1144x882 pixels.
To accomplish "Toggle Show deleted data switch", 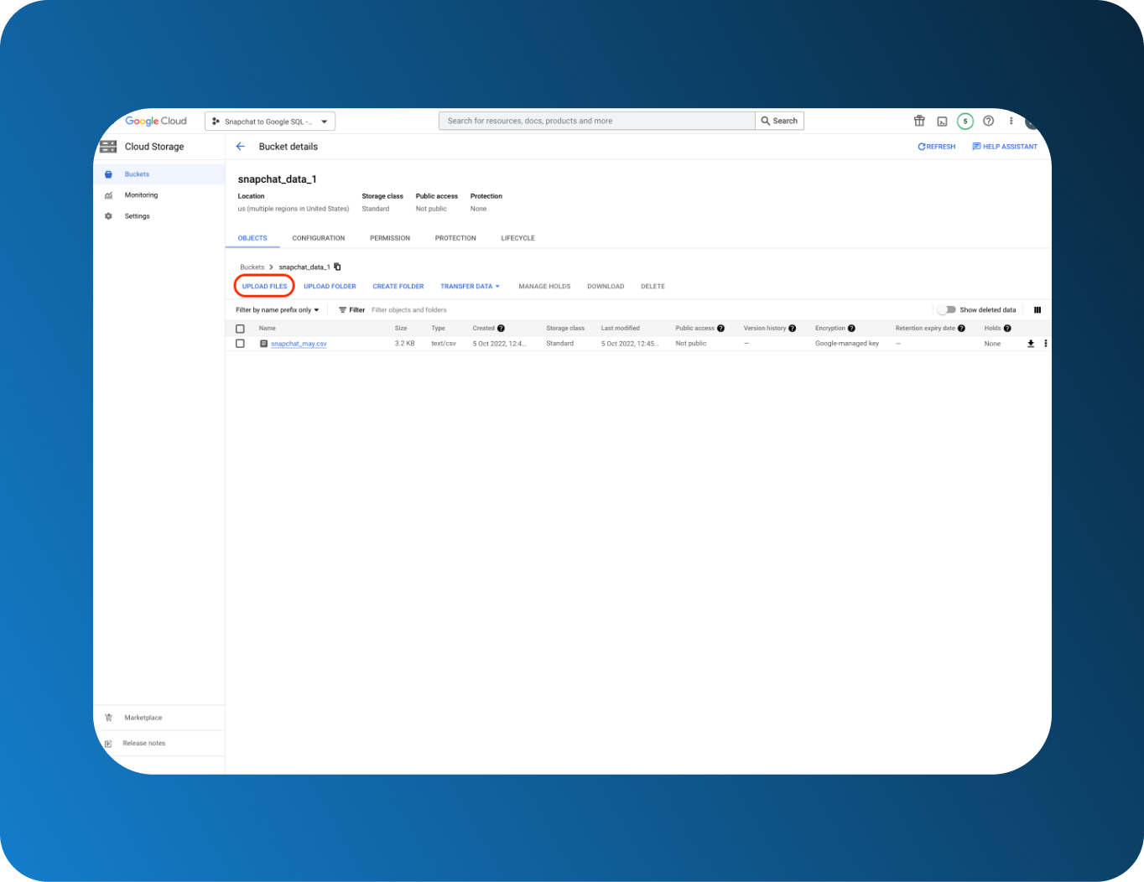I will click(x=947, y=310).
